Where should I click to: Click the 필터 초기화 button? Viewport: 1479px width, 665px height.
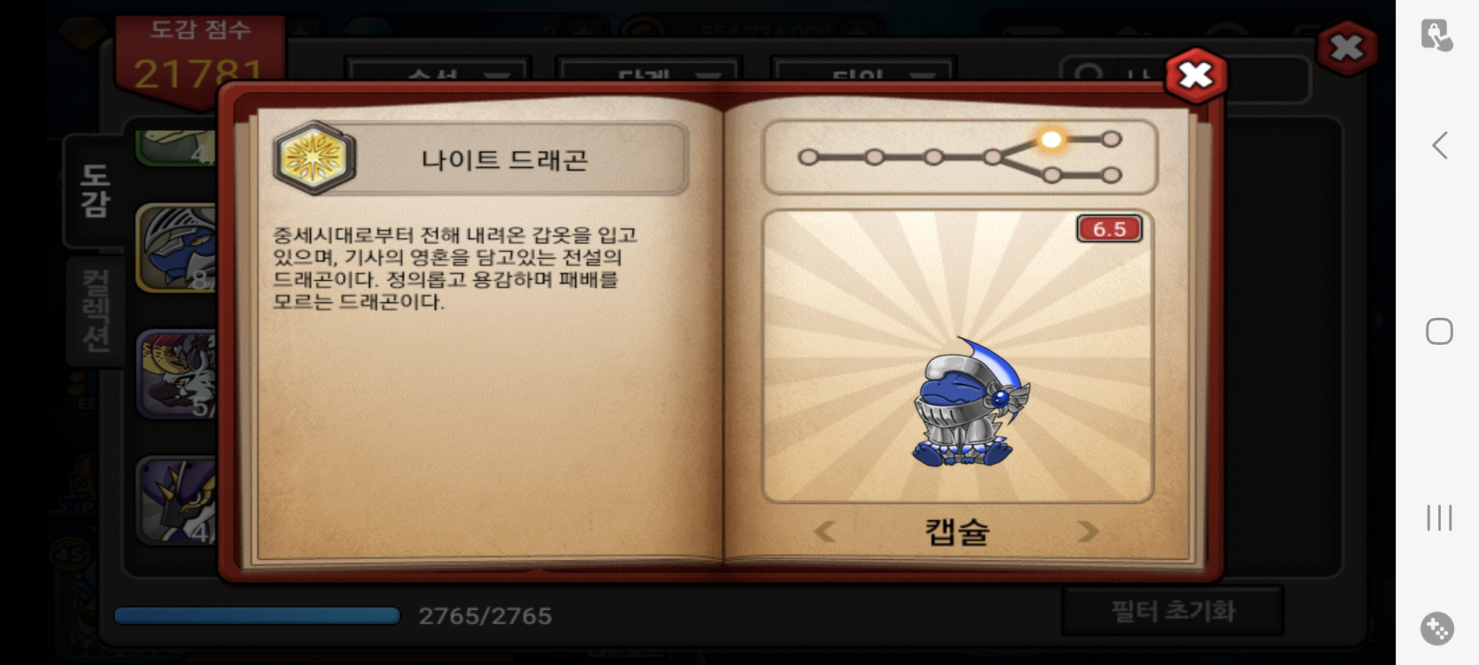click(1173, 611)
